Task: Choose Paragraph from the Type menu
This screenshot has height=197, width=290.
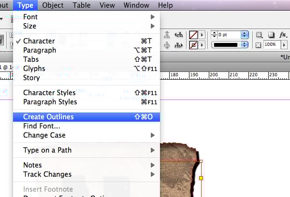Action: [x=87, y=50]
